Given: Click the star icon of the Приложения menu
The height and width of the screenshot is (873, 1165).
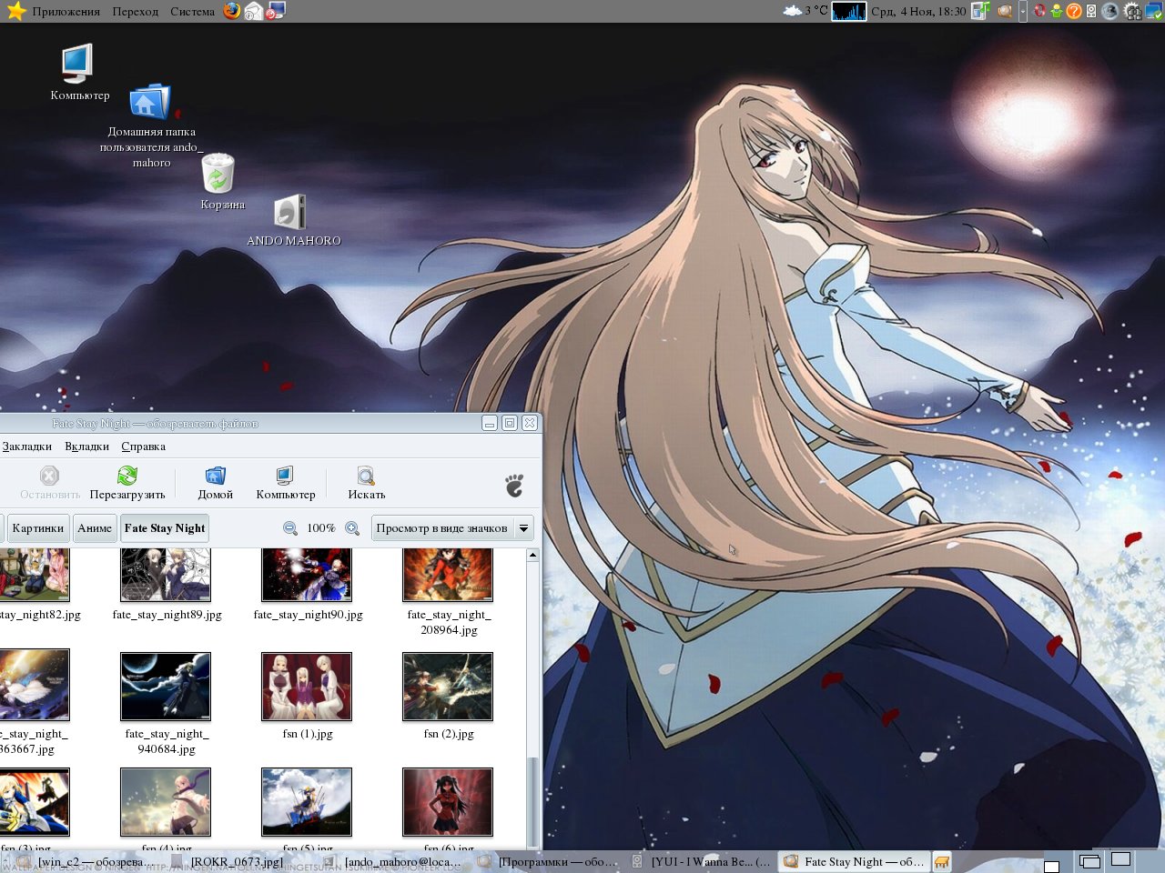Looking at the screenshot, I should [15, 11].
